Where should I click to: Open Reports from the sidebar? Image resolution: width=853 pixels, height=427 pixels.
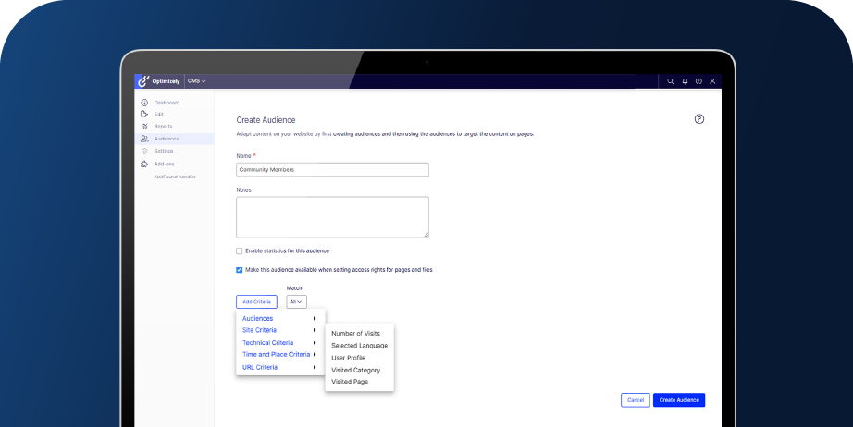pos(163,127)
